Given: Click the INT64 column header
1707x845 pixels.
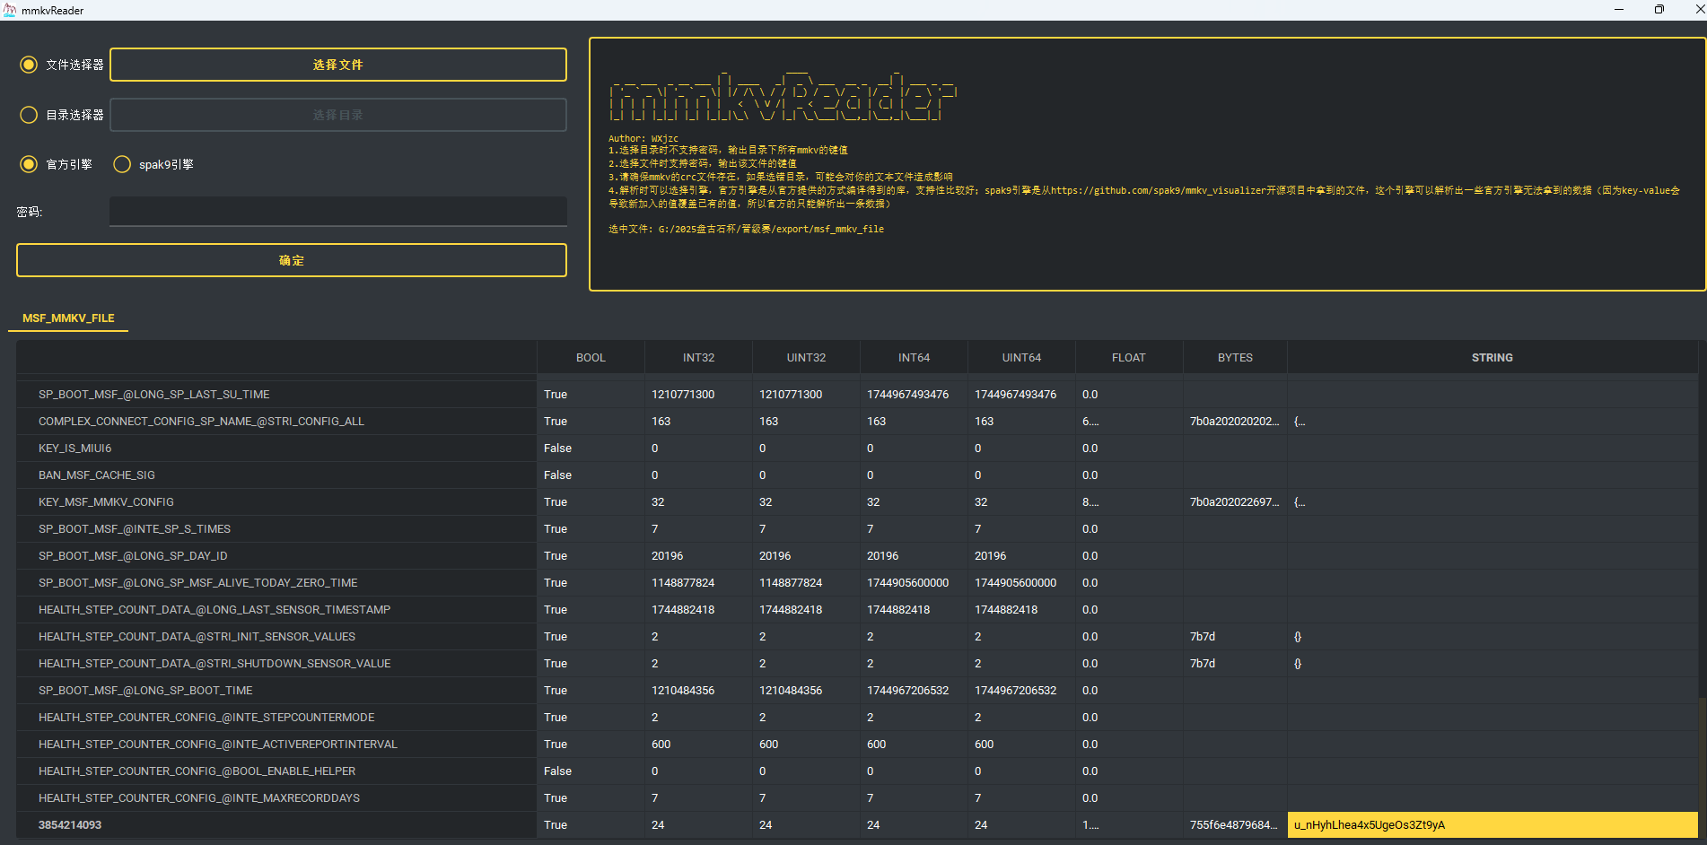Looking at the screenshot, I should 914,357.
